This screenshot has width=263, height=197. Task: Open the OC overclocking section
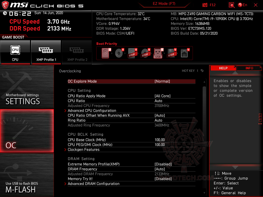(x=27, y=131)
